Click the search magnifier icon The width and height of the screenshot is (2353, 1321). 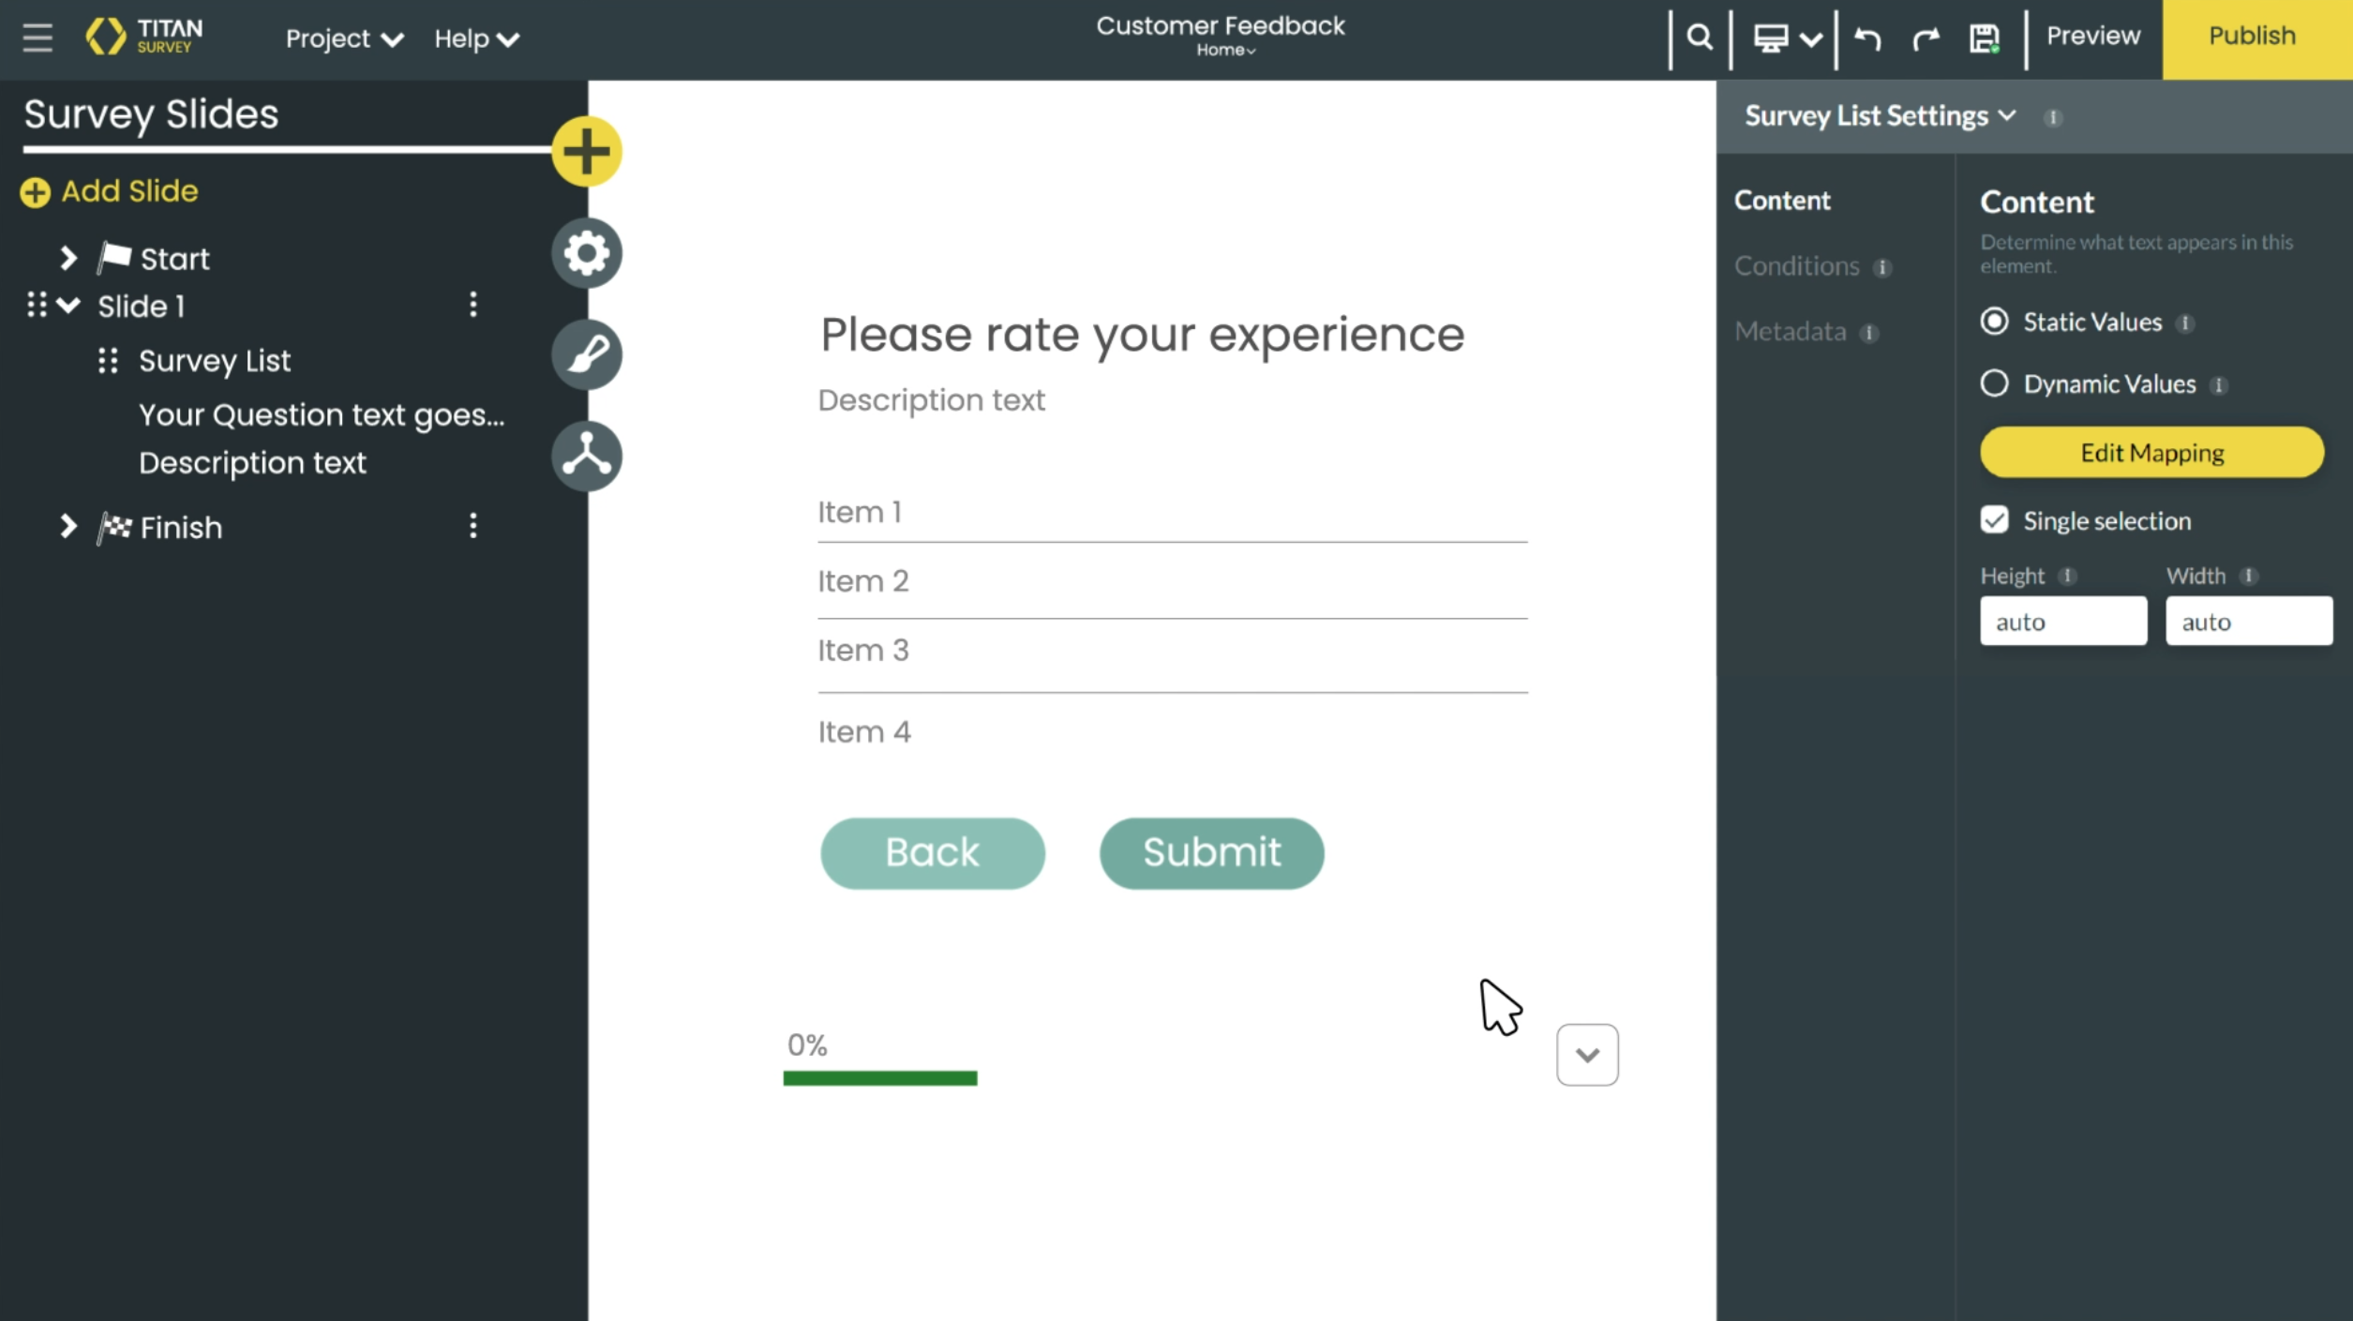pyautogui.click(x=1700, y=38)
